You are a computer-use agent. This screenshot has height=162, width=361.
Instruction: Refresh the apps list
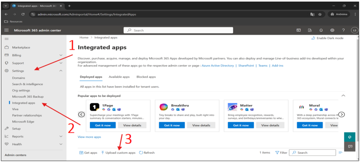click(x=147, y=152)
